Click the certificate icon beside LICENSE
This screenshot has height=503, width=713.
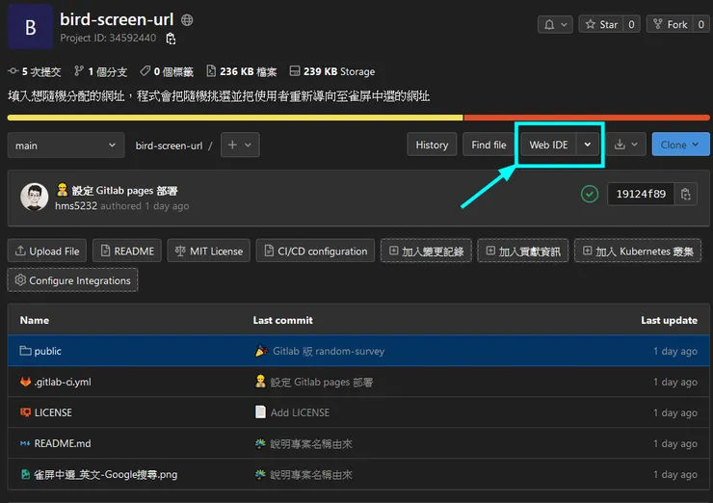pyautogui.click(x=25, y=412)
